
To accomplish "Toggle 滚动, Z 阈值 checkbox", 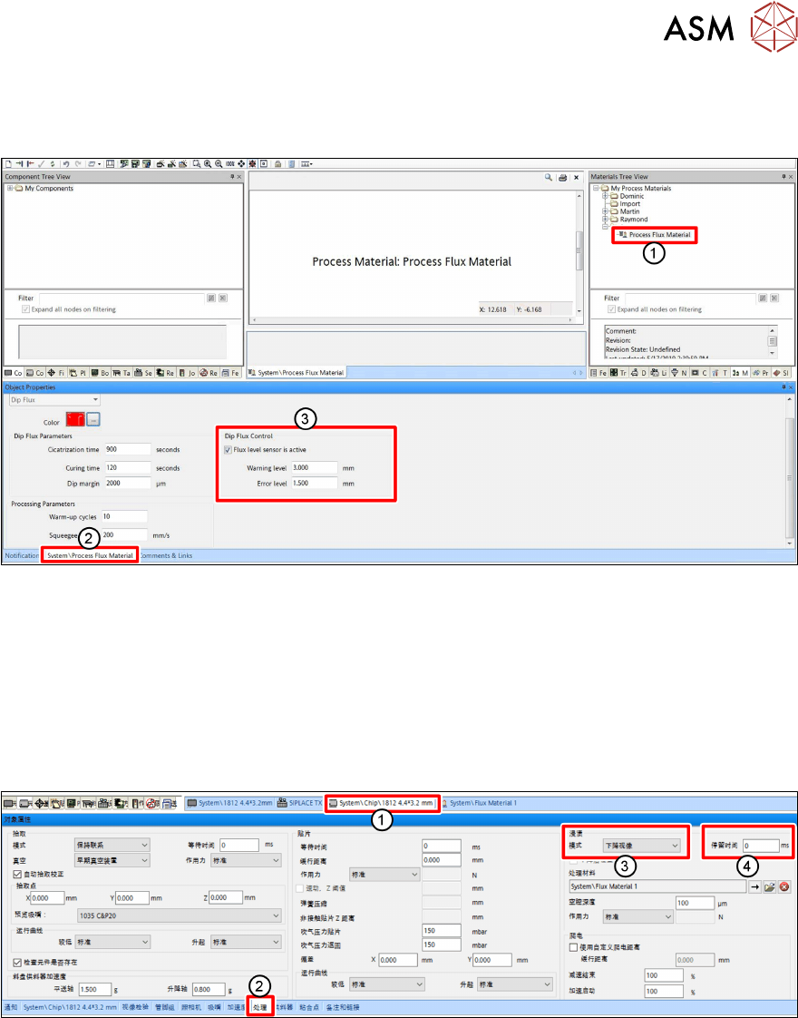I will coord(300,888).
